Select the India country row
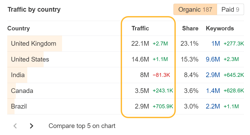 pos(18,75)
